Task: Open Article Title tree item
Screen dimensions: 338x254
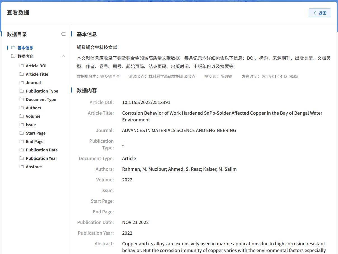Action: 37,74
